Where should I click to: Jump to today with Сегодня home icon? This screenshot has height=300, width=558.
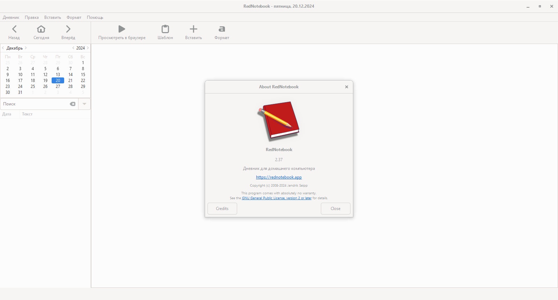[x=41, y=29]
